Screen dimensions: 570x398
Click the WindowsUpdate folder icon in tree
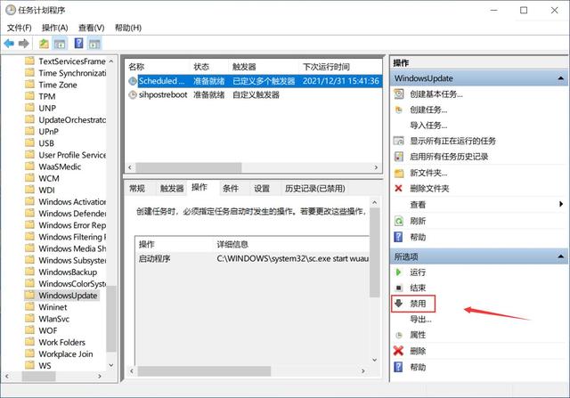pyautogui.click(x=29, y=295)
